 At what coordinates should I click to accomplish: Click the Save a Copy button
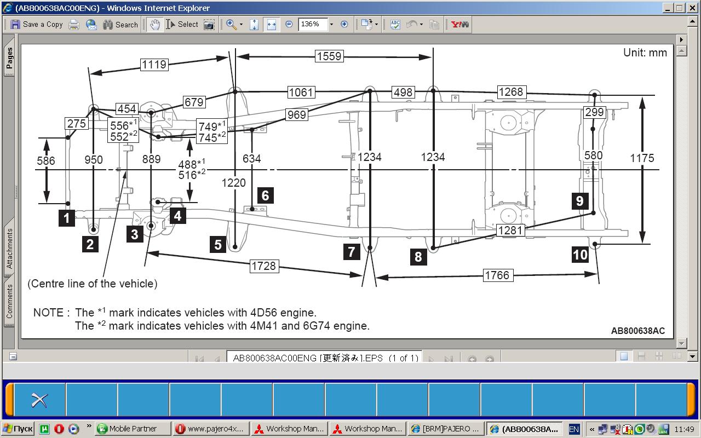click(37, 24)
